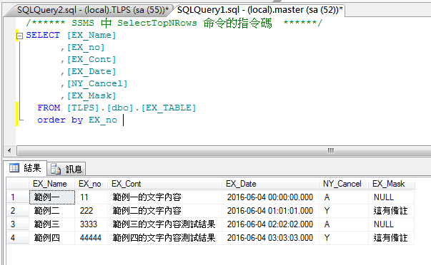Select the EX_no column header
Image resolution: width=431 pixels, height=265 pixels.
tap(91, 184)
